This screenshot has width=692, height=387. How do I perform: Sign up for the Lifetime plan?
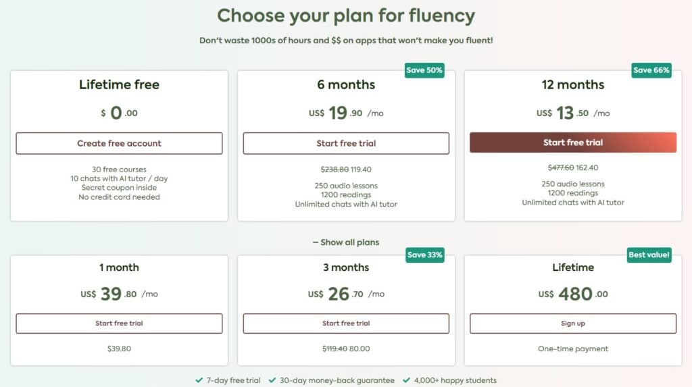573,324
